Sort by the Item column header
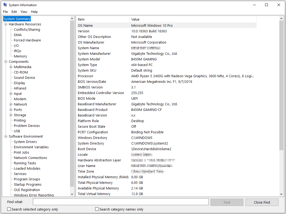Screen dimensions: 286x214 click(103, 19)
